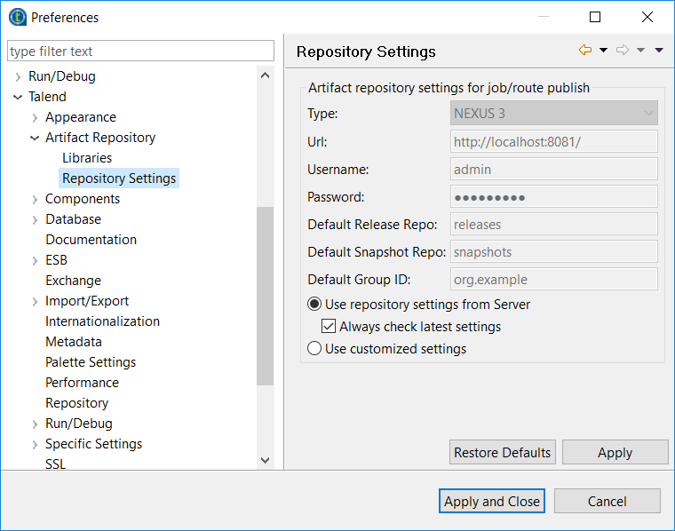Toggle Always check latest settings checkbox
The image size is (675, 531).
pyautogui.click(x=329, y=327)
